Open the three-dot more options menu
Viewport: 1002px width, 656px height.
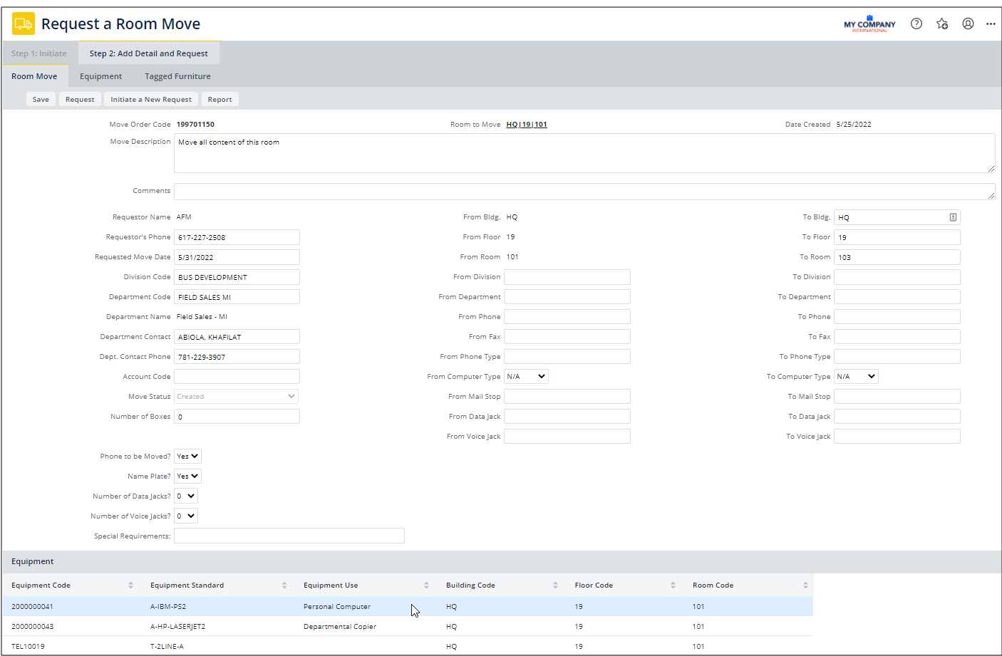(x=991, y=24)
